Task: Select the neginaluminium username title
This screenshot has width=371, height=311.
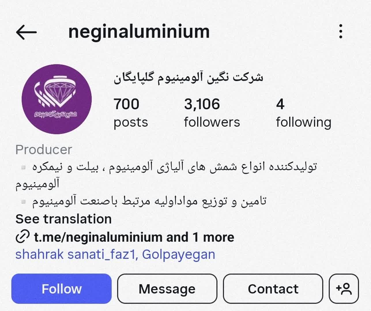Action: click(x=139, y=31)
